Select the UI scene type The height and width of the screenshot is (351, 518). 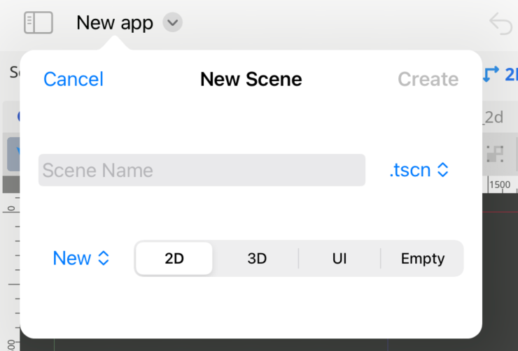pos(339,258)
